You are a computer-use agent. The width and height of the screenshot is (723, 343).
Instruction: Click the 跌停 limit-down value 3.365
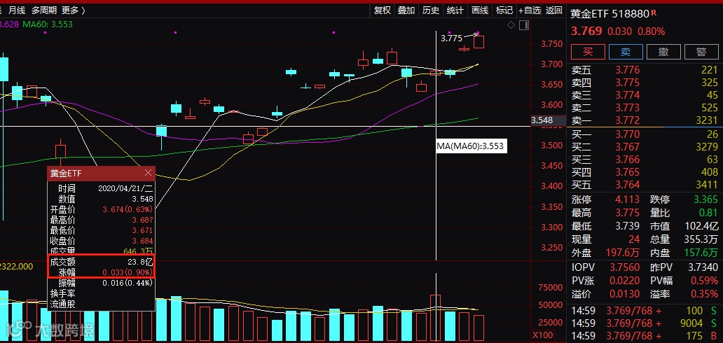pyautogui.click(x=705, y=199)
